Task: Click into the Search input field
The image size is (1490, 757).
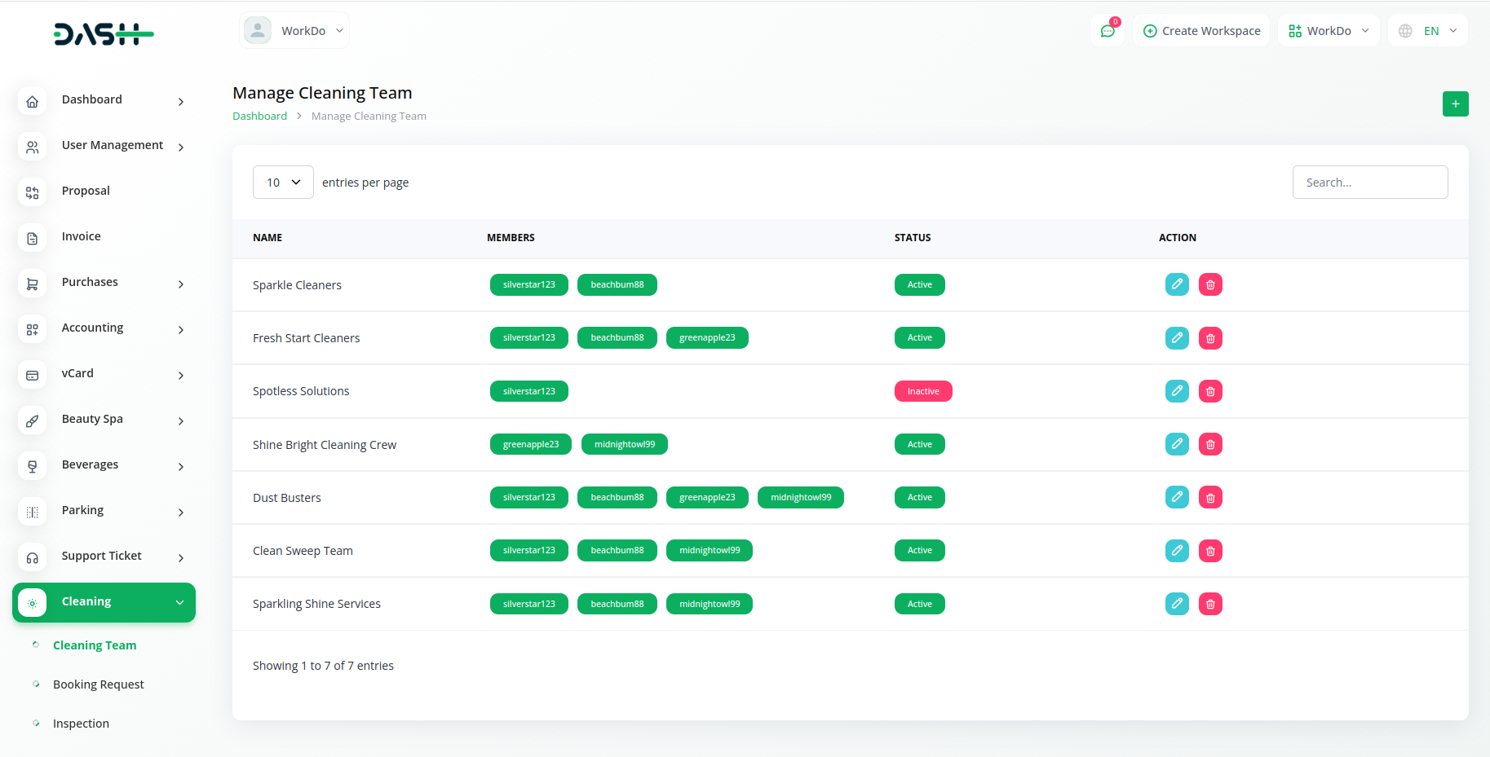Action: (x=1369, y=183)
